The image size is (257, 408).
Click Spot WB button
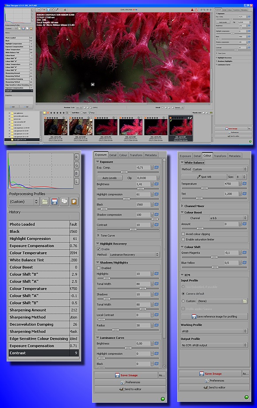[204, 177]
